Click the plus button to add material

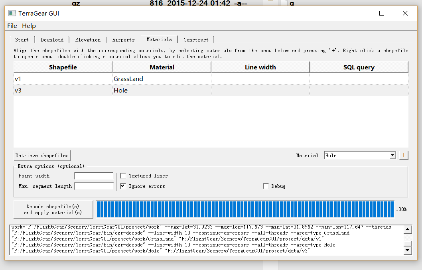pyautogui.click(x=403, y=155)
